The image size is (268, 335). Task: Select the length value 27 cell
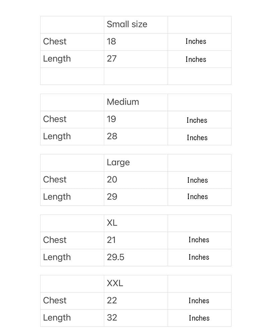[112, 59]
